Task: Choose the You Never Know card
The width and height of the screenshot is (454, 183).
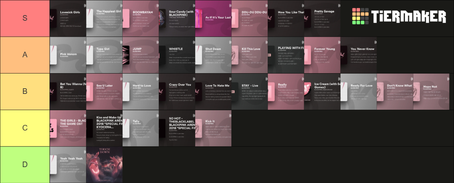Action: point(359,55)
